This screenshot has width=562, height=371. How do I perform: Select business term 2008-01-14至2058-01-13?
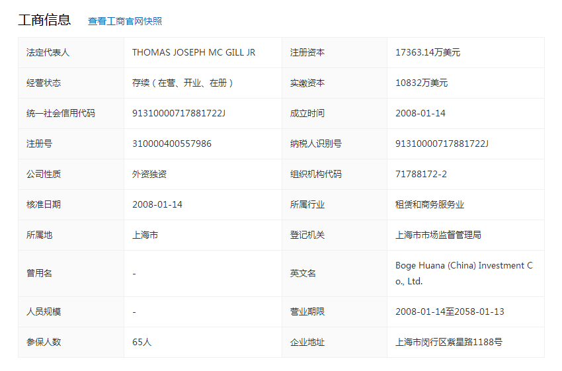(450, 312)
